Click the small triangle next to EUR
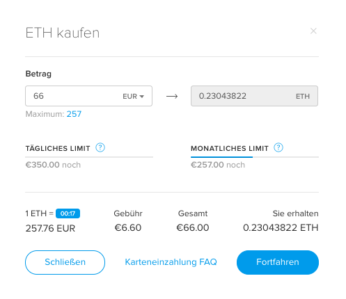The width and height of the screenshot is (346, 299). pyautogui.click(x=142, y=97)
